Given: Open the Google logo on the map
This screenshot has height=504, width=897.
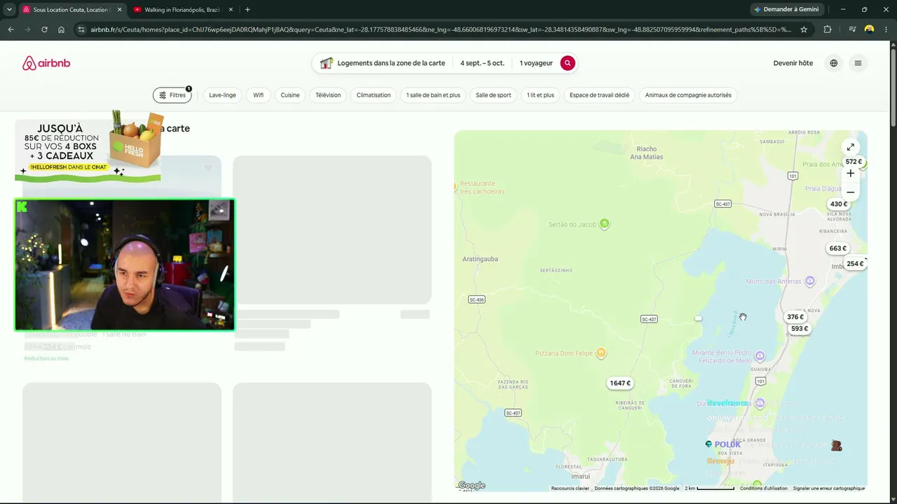Looking at the screenshot, I should (472, 485).
